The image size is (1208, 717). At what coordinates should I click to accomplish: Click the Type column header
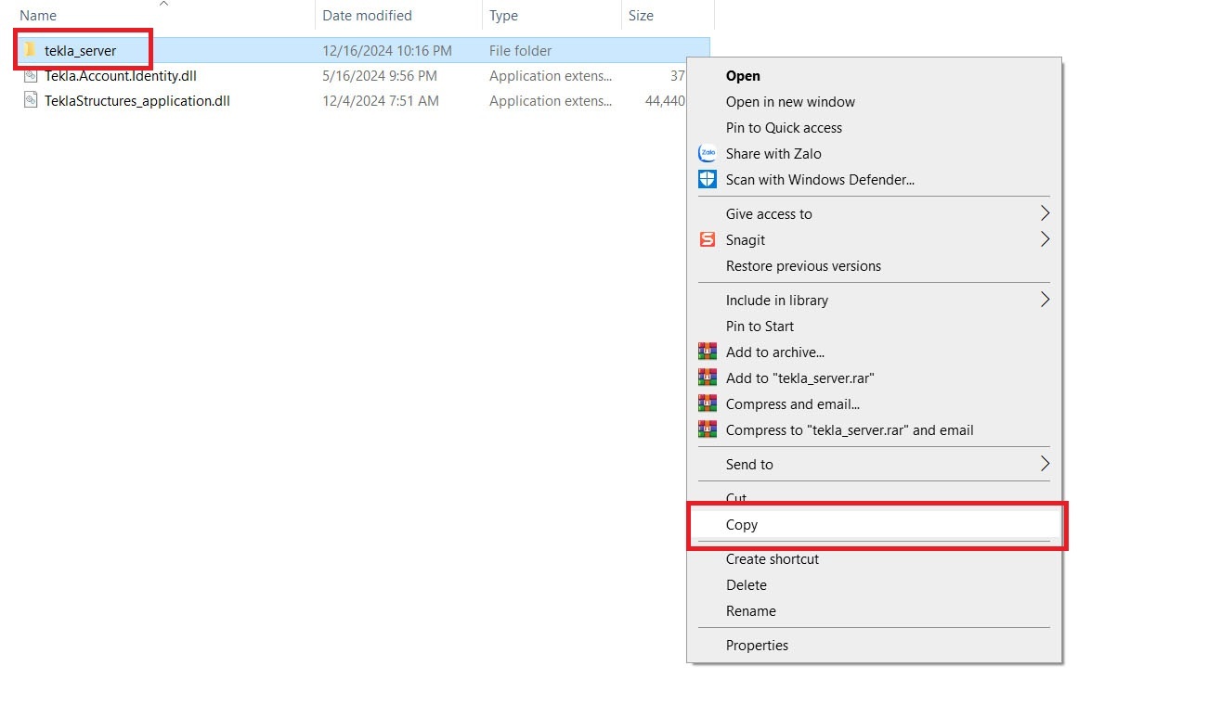[x=504, y=16]
